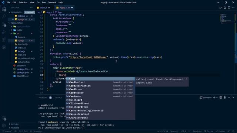Click the 1 unsaved badge in Open Editors
Viewport: 237px width, 133px height.
coord(30,12)
